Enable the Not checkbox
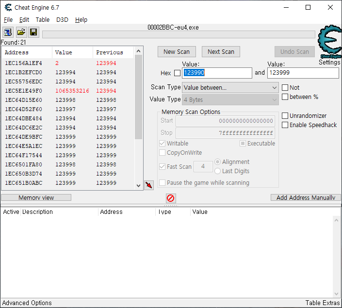 coord(285,87)
